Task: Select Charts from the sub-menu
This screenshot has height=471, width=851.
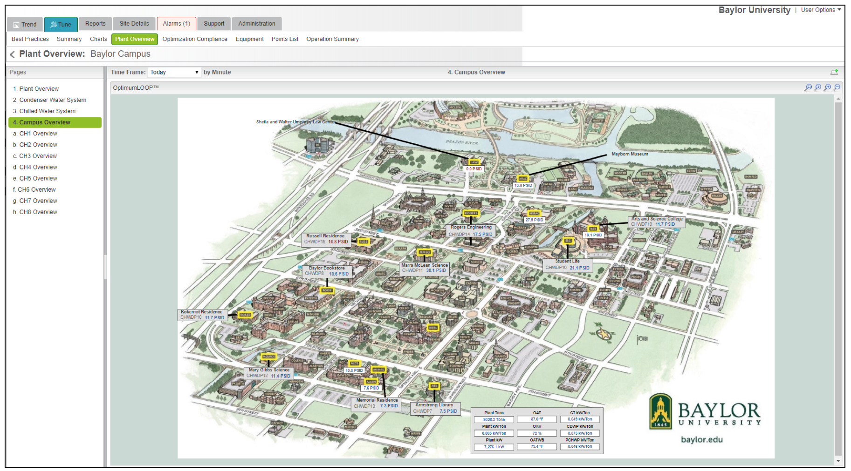Action: [x=98, y=39]
